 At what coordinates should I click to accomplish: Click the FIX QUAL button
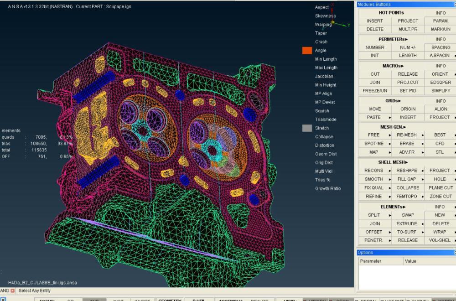(x=373, y=188)
